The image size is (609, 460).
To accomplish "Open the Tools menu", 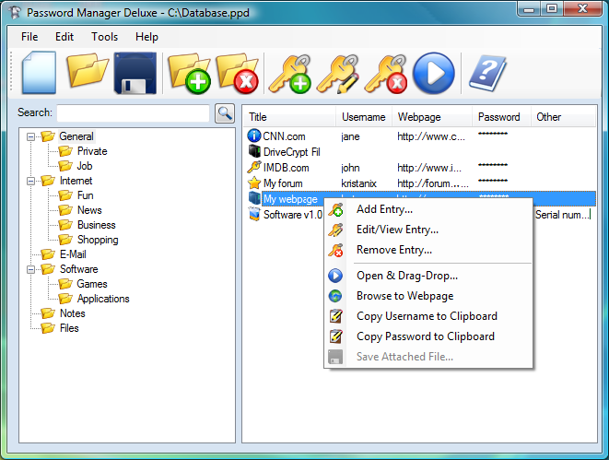I will coord(104,37).
